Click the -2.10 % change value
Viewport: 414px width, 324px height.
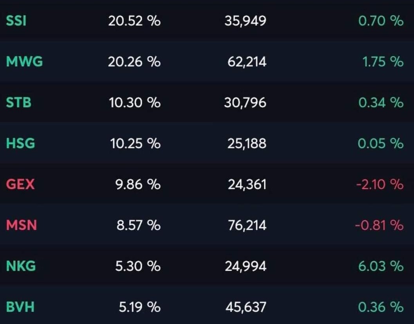point(379,184)
